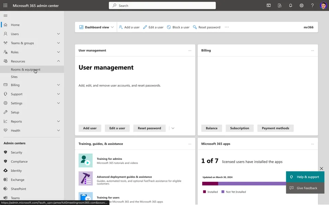Expand the Roles section chevron
Screen dimensions: 329x205
coord(58,52)
